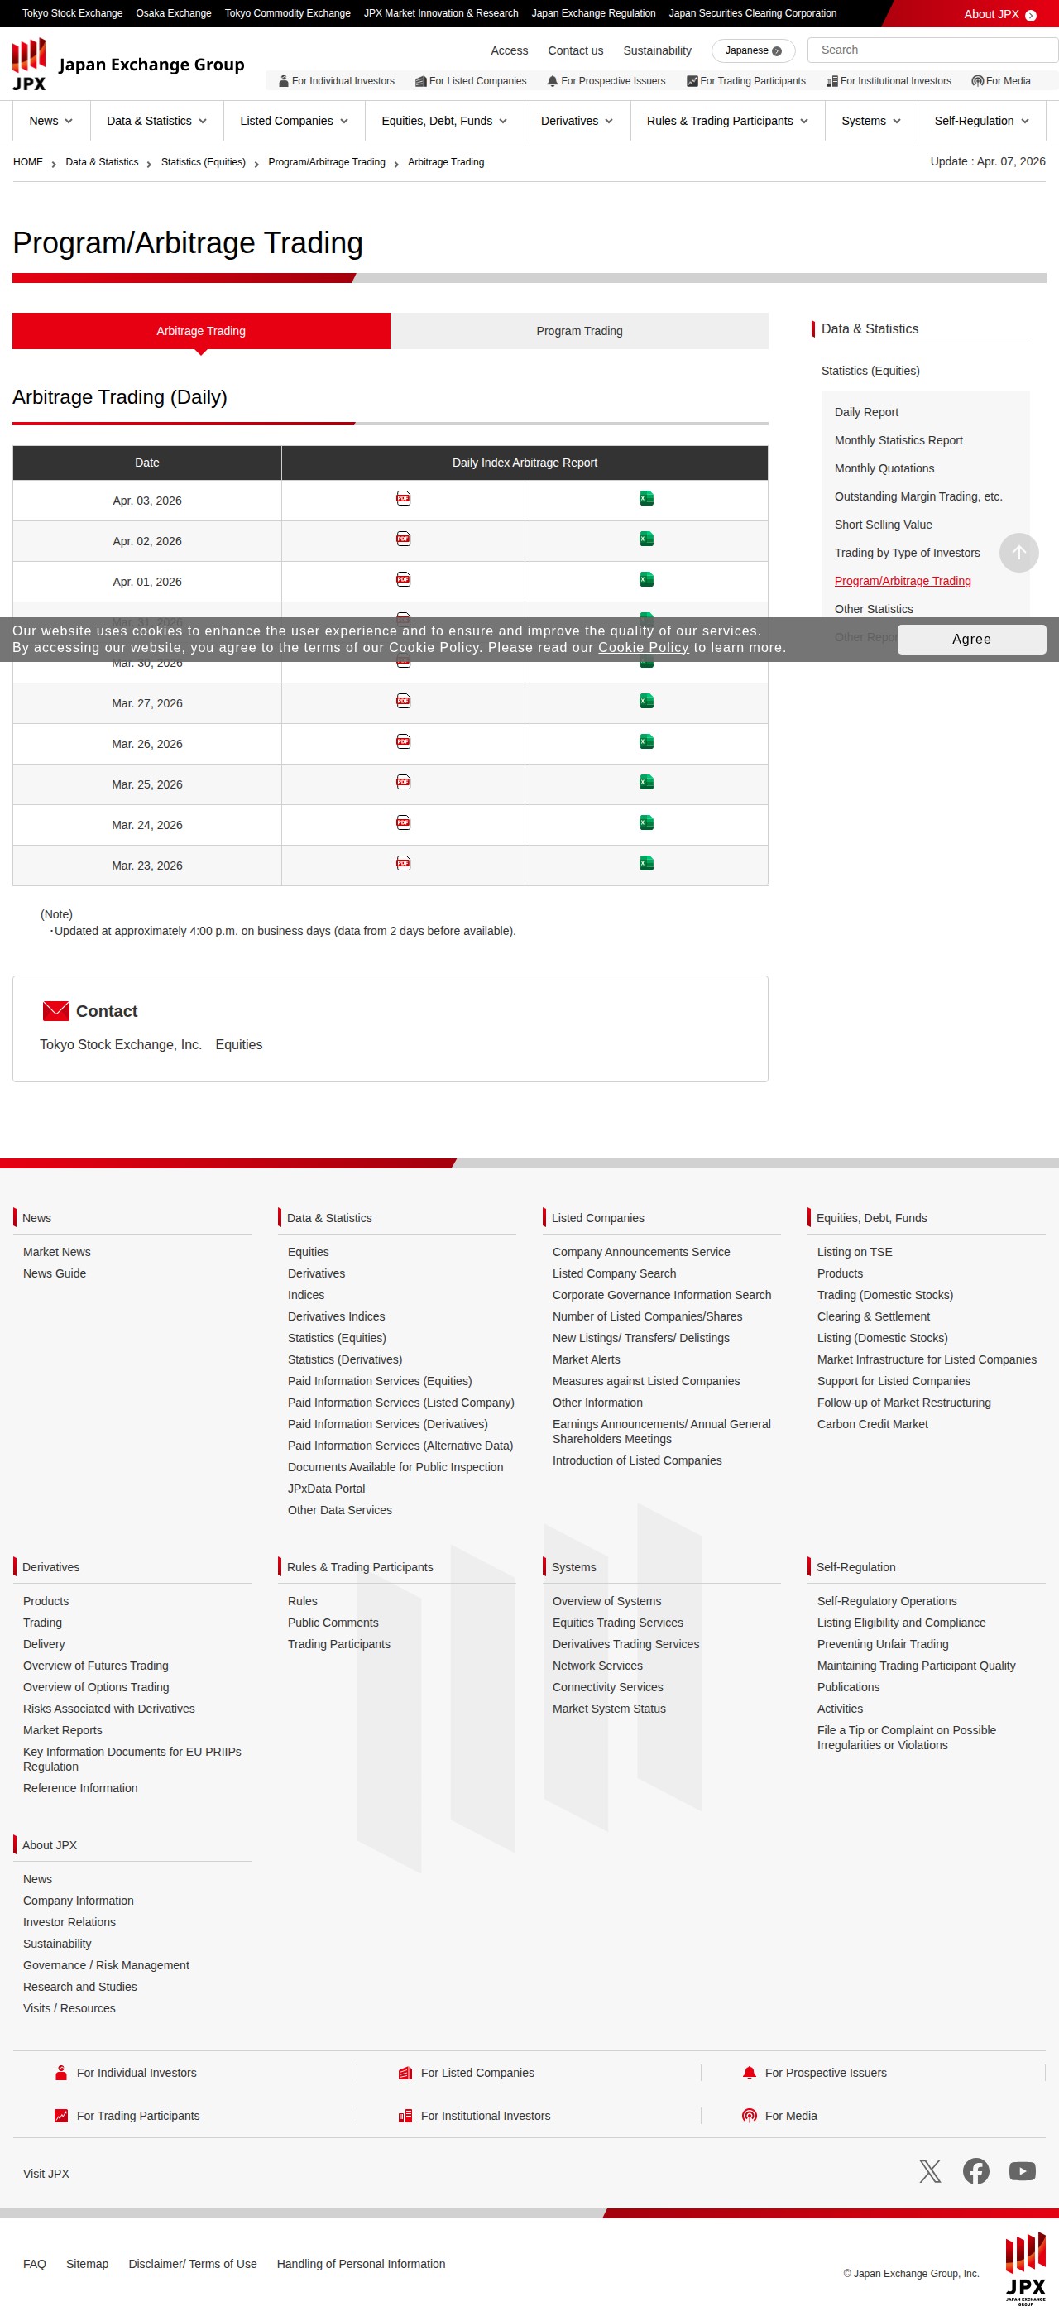Expand Rules & Trading Participants menu
The image size is (1059, 2316).
click(x=727, y=121)
